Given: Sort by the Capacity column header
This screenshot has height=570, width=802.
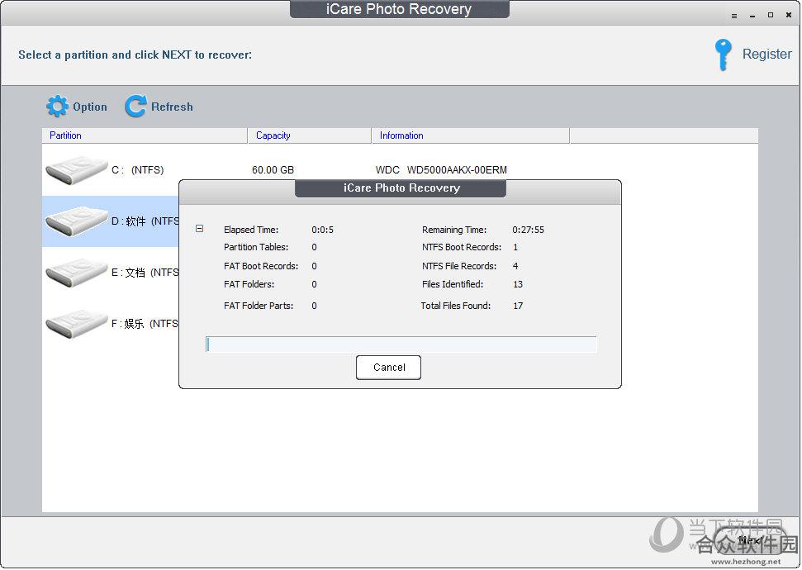Looking at the screenshot, I should (310, 135).
